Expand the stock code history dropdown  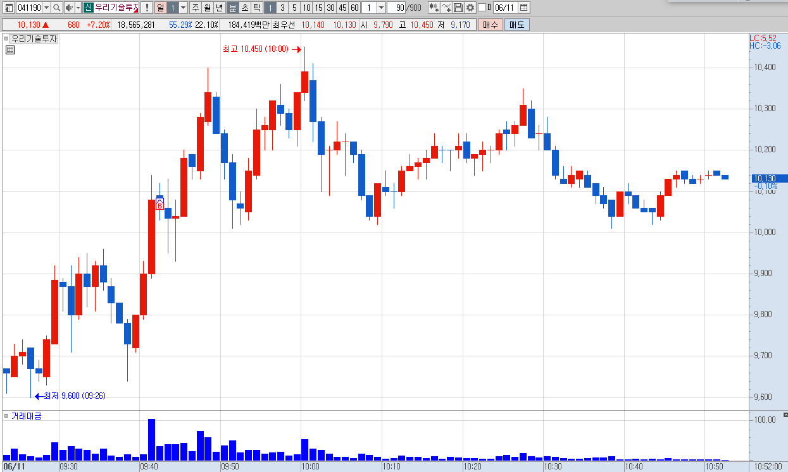[46, 8]
